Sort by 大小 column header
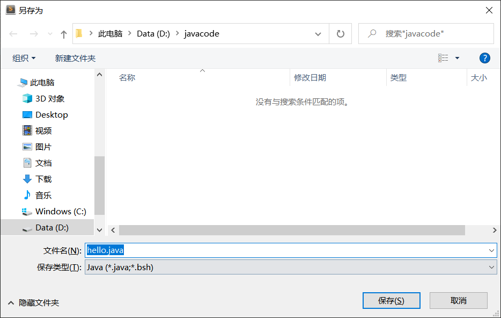Screen dimensions: 501x318 click(478, 77)
